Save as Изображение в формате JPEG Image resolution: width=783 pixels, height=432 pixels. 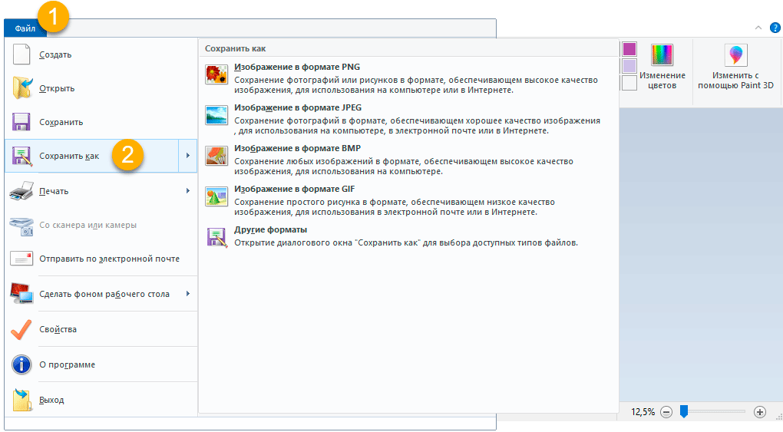coord(298,107)
